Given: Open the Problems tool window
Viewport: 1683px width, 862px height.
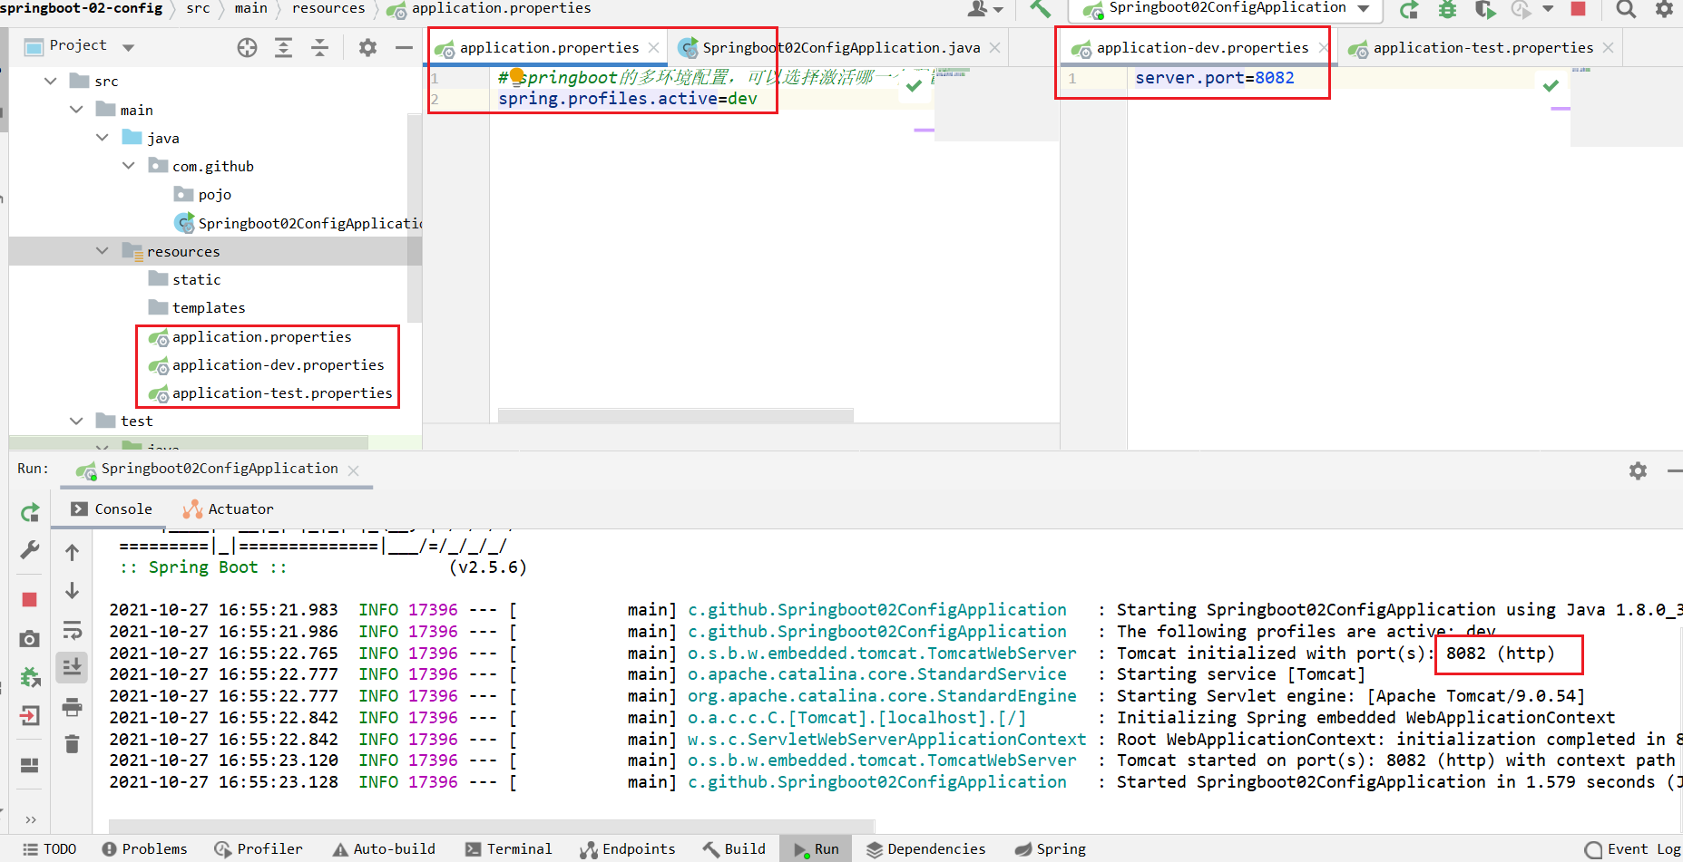Looking at the screenshot, I should coord(145,849).
